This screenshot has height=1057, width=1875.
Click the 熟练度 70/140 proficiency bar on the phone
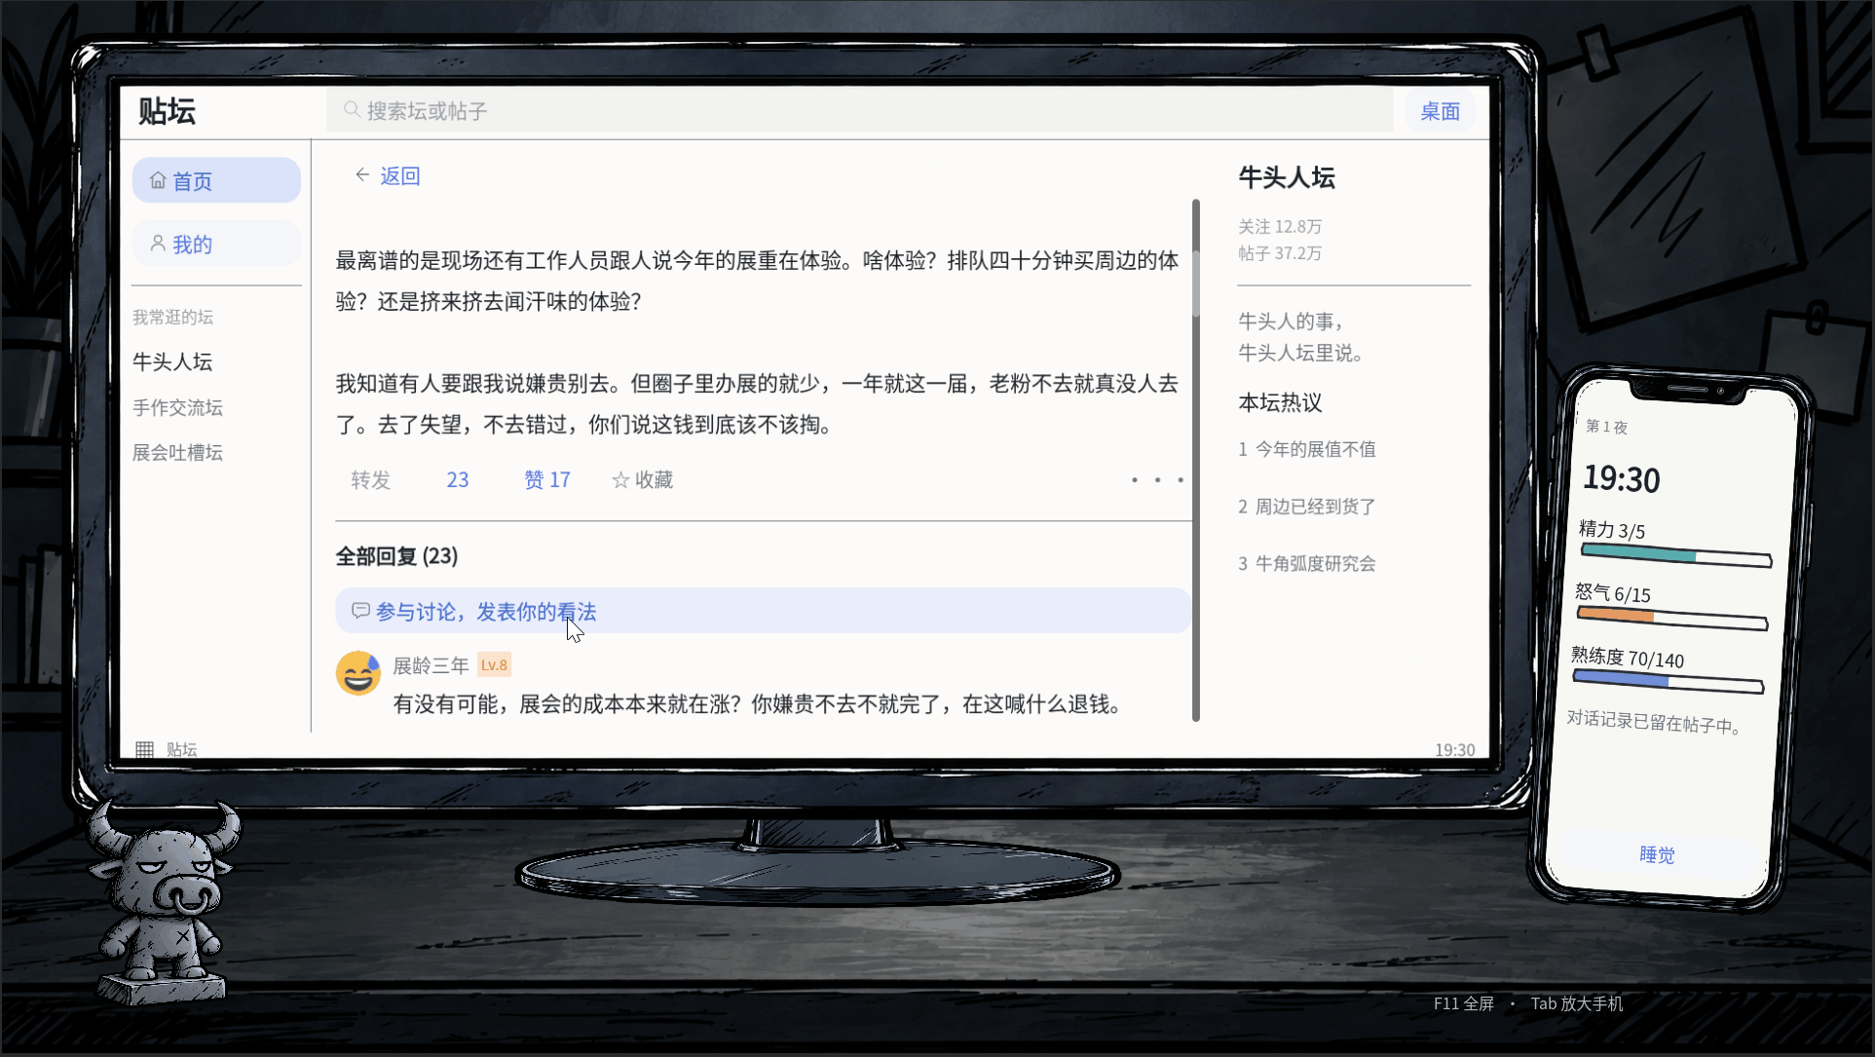point(1669,681)
